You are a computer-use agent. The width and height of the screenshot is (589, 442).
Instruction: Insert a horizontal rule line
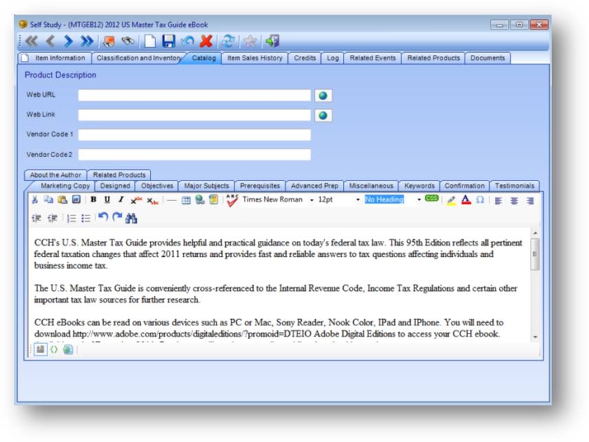tap(172, 200)
